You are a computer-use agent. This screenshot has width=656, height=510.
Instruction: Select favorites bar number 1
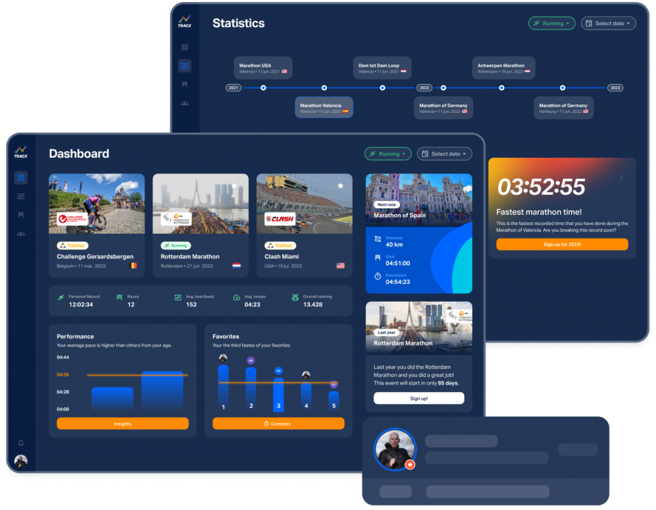coord(224,388)
